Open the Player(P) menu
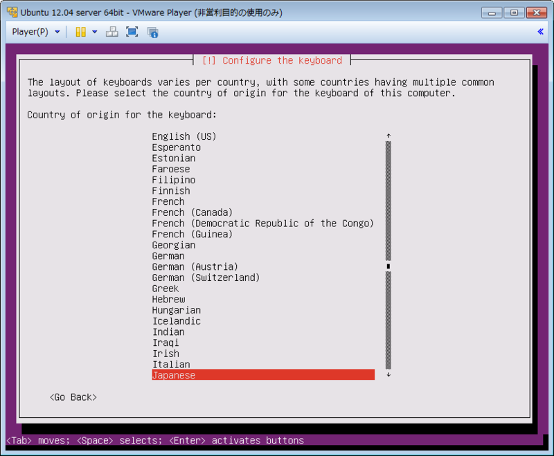The width and height of the screenshot is (554, 456). (36, 32)
